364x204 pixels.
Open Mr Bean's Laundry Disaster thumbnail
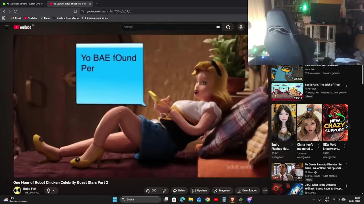[x=287, y=171]
